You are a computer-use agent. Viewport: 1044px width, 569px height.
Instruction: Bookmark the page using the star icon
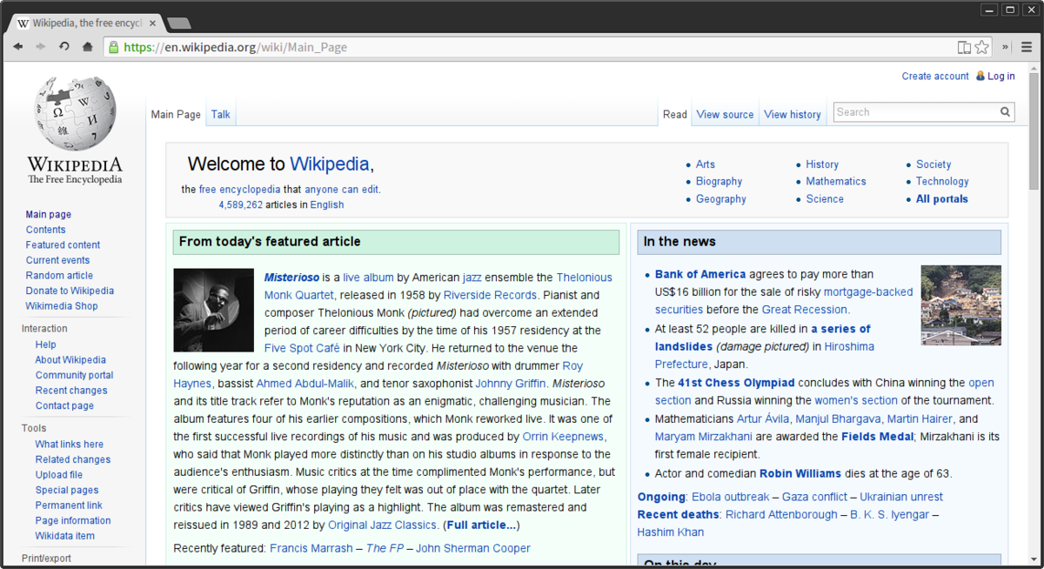(x=982, y=47)
